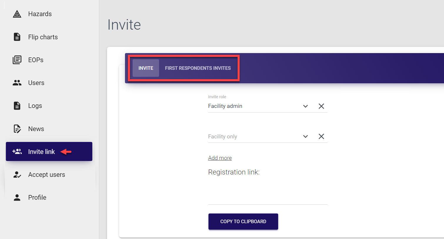This screenshot has height=239, width=444.
Task: Go to the Accept users page
Action: (x=46, y=175)
